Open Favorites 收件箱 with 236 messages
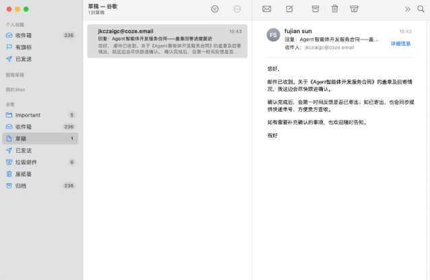This screenshot has height=280, width=430. 40,36
